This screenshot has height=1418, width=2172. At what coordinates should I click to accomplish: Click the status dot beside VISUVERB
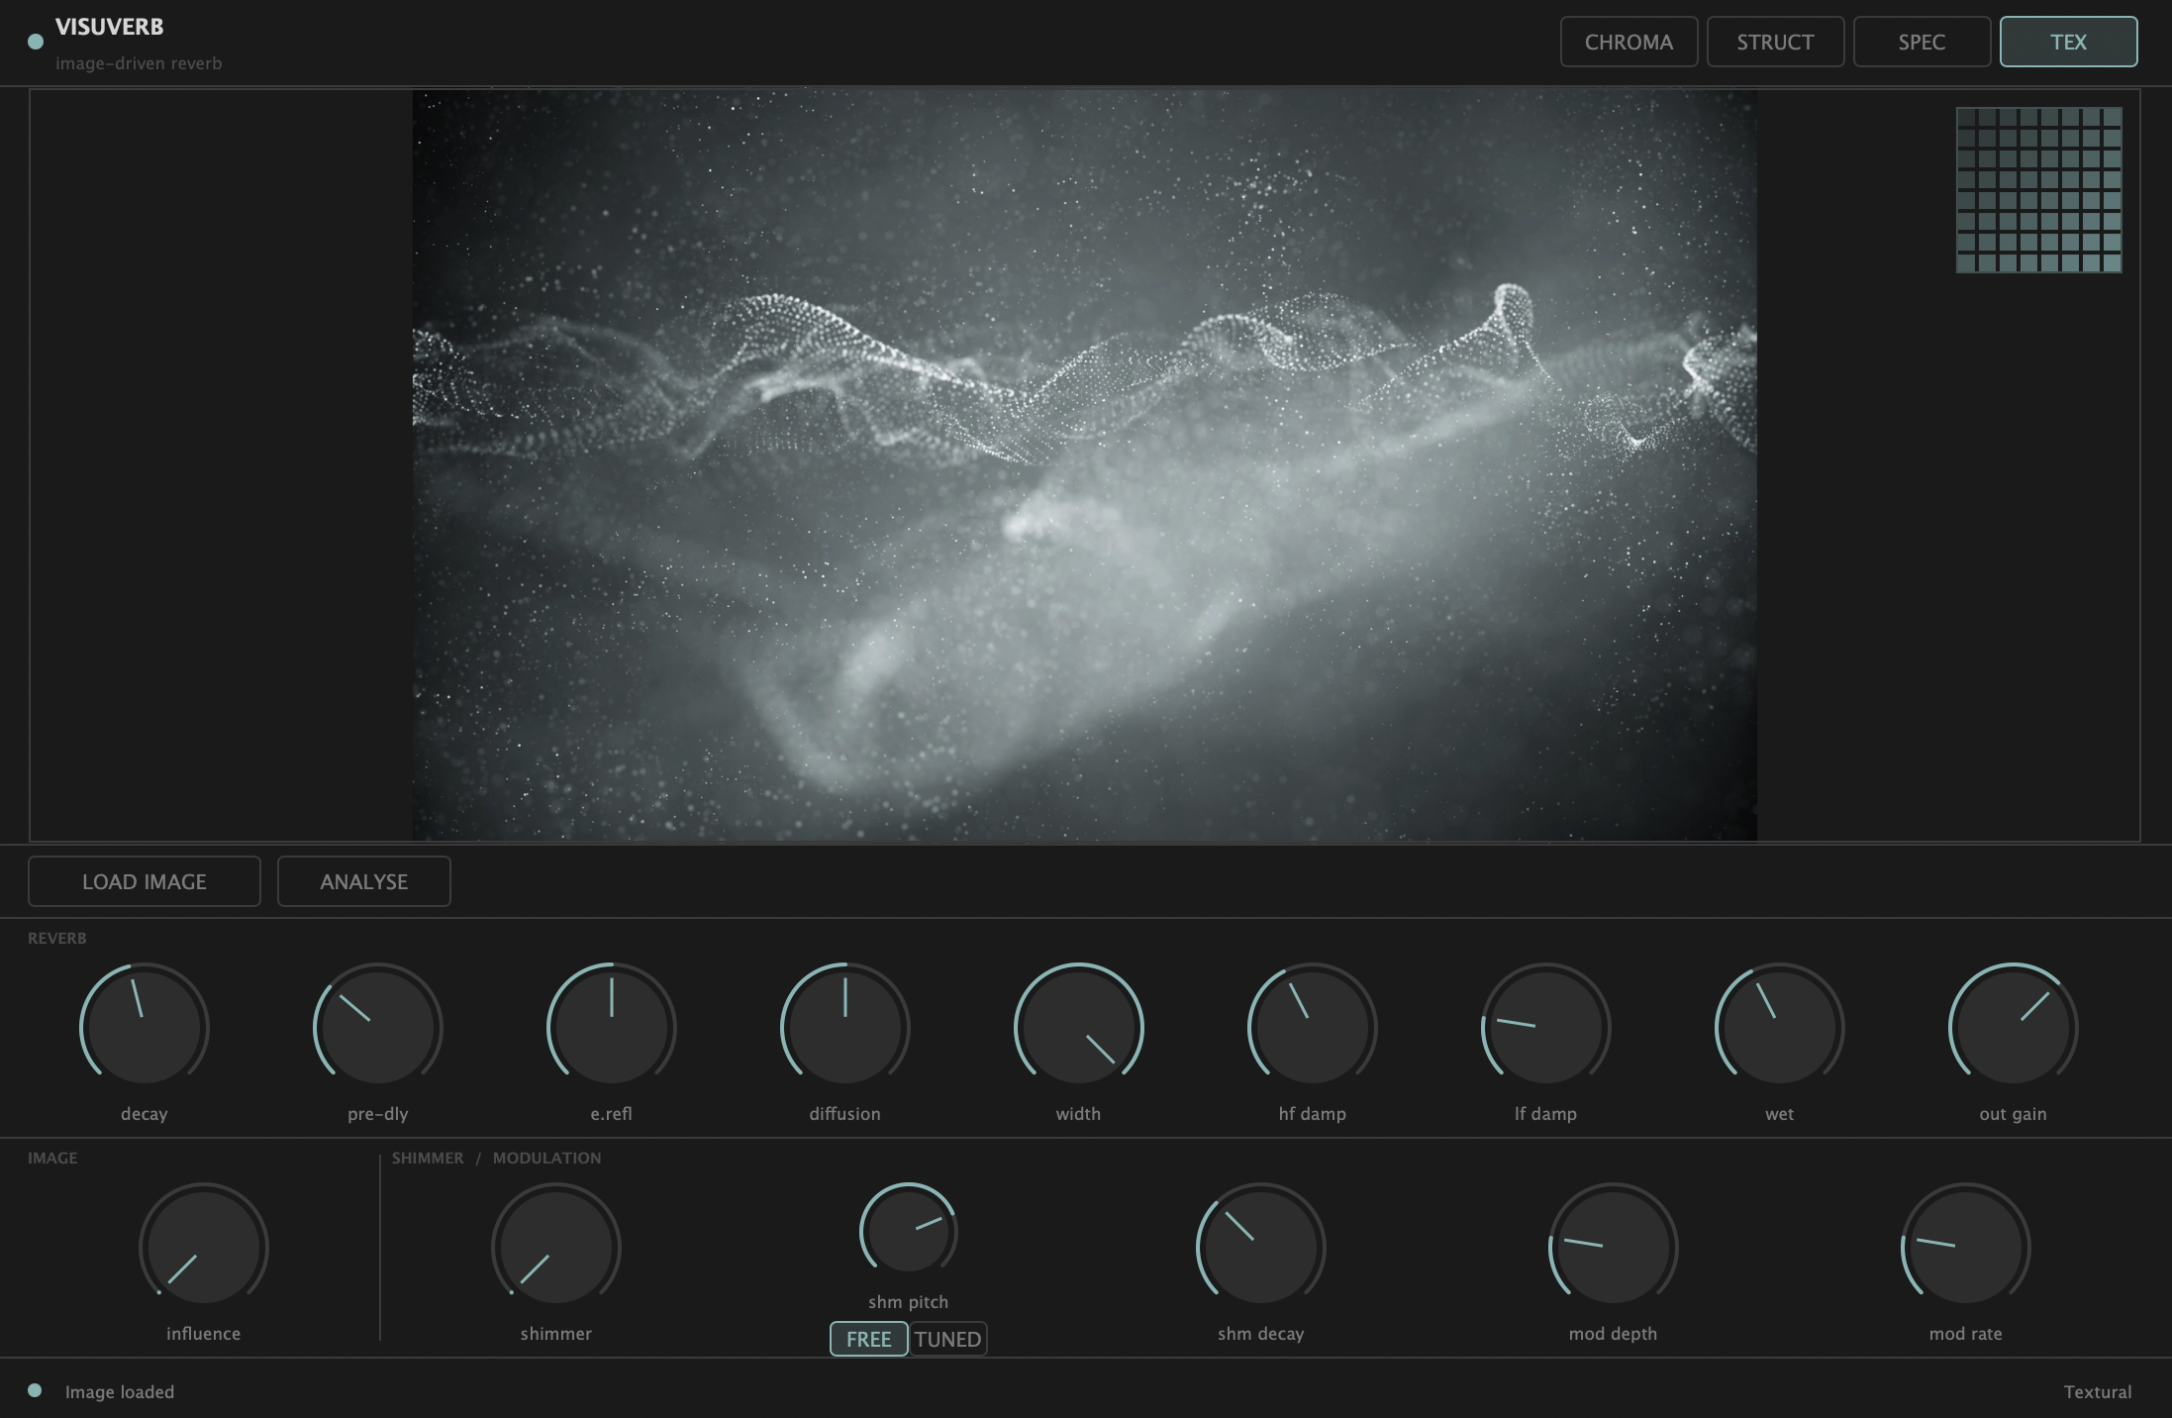coord(36,42)
